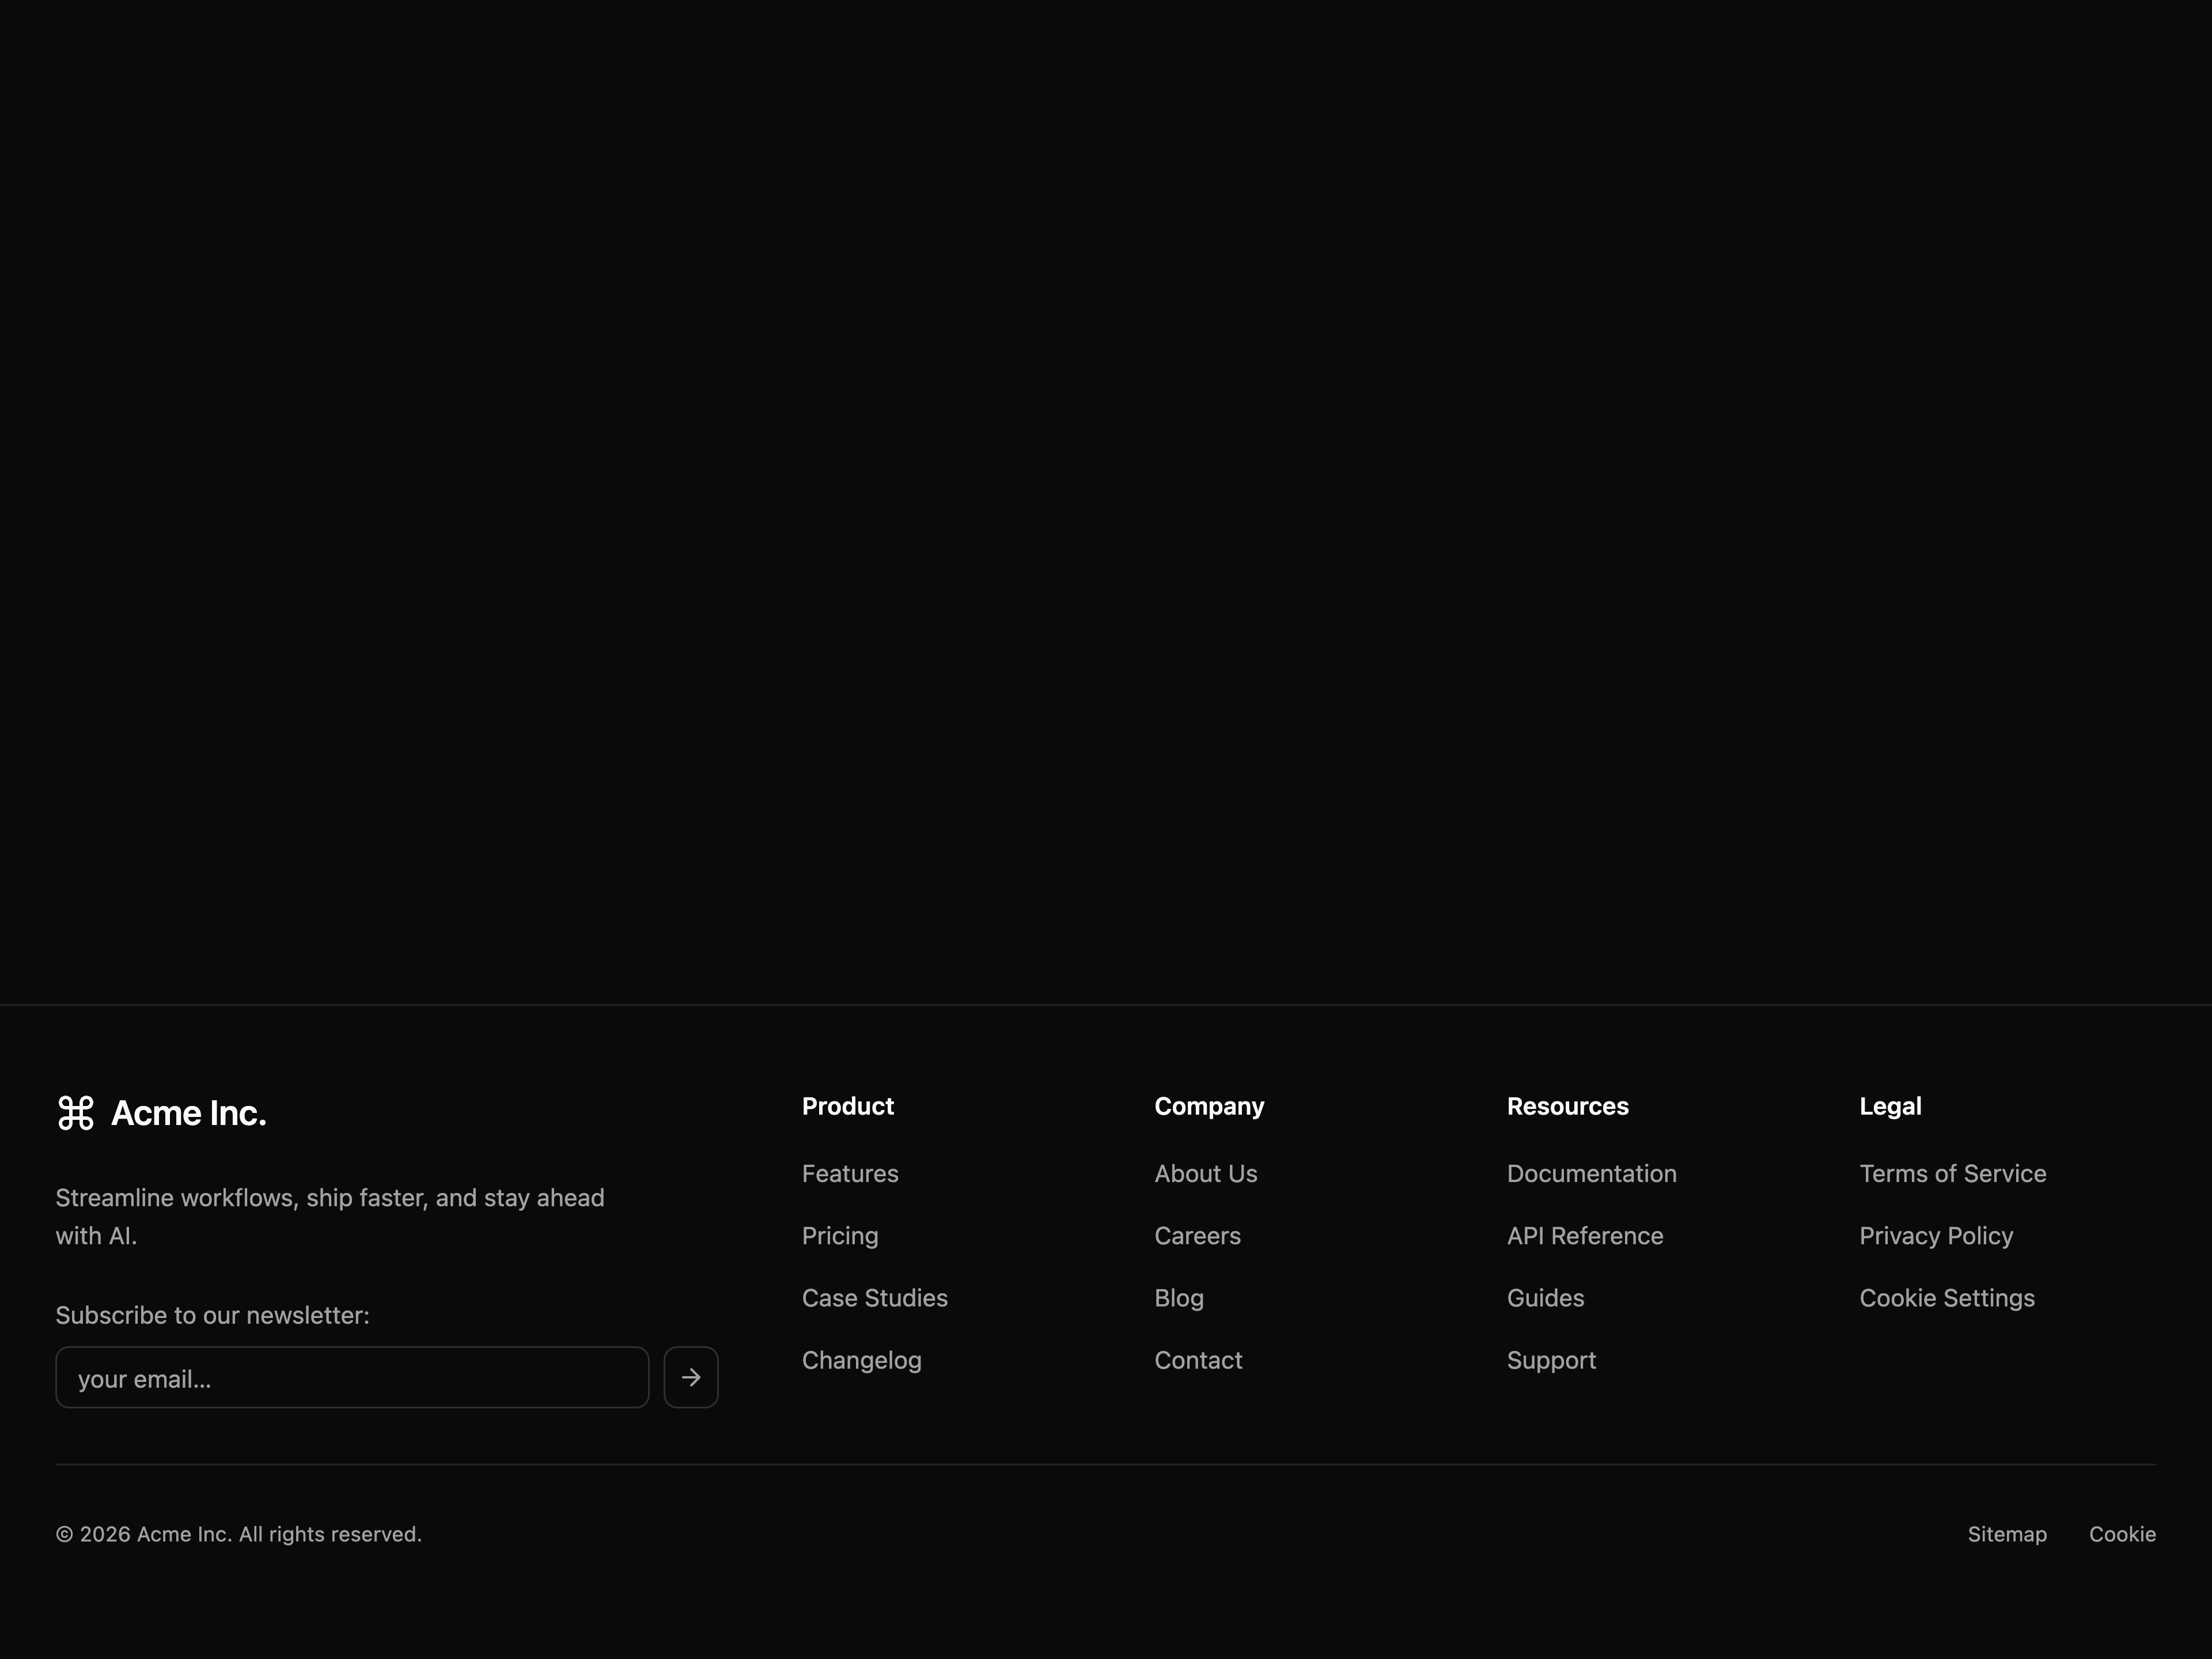
Task: Open API Reference link
Action: [1585, 1236]
